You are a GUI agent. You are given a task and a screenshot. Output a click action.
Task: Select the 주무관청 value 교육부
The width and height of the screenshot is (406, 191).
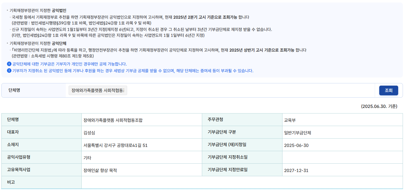coord(290,120)
